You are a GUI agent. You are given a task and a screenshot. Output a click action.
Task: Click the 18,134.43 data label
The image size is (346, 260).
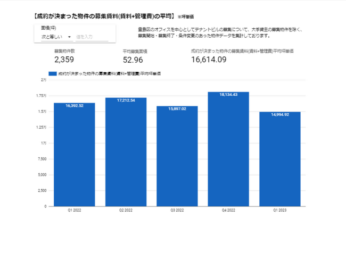tap(228, 95)
